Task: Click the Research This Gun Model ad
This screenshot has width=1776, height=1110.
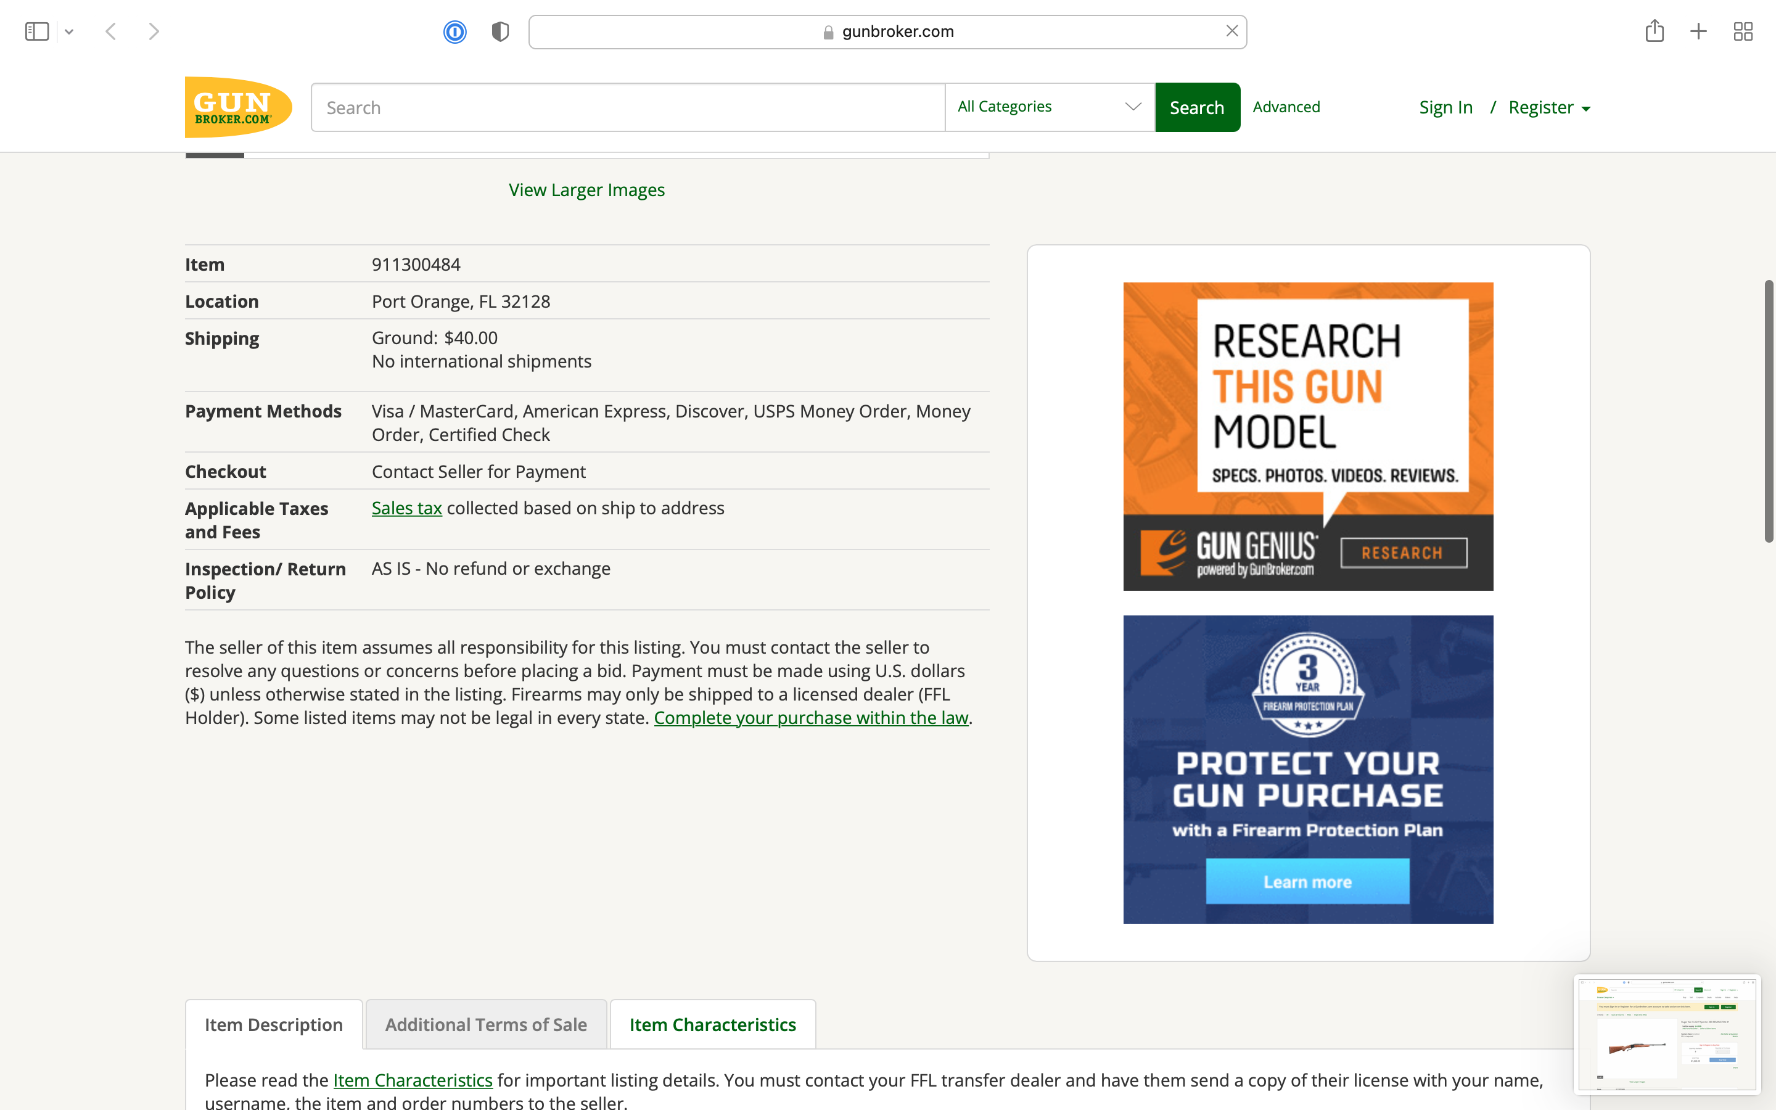Action: click(x=1308, y=436)
